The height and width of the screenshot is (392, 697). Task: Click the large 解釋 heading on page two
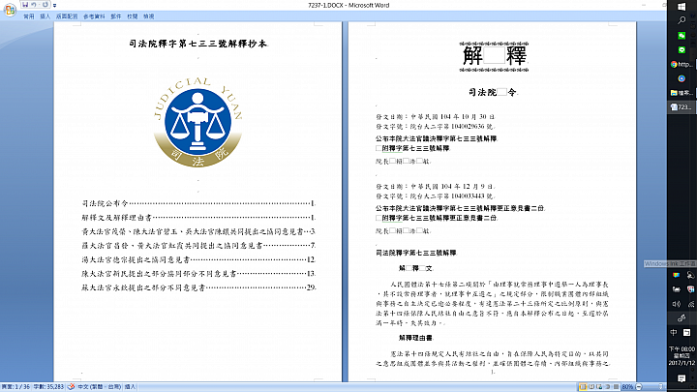494,56
